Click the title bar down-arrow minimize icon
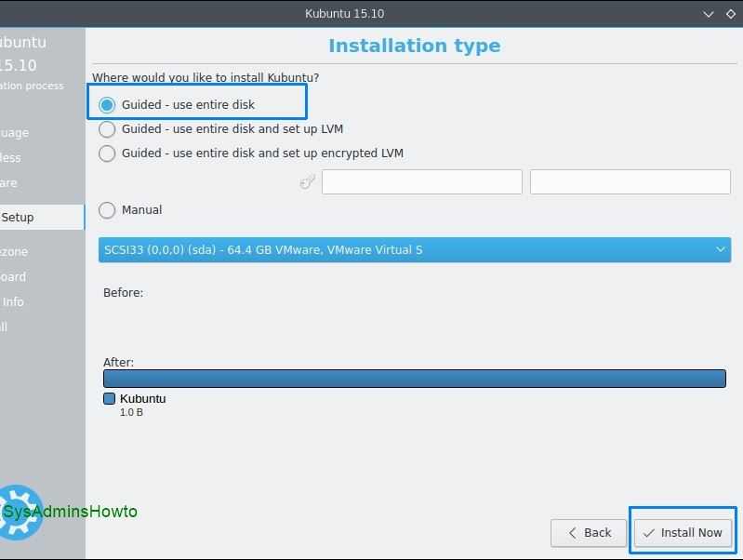Screen dimensions: 743x560 (x=707, y=14)
